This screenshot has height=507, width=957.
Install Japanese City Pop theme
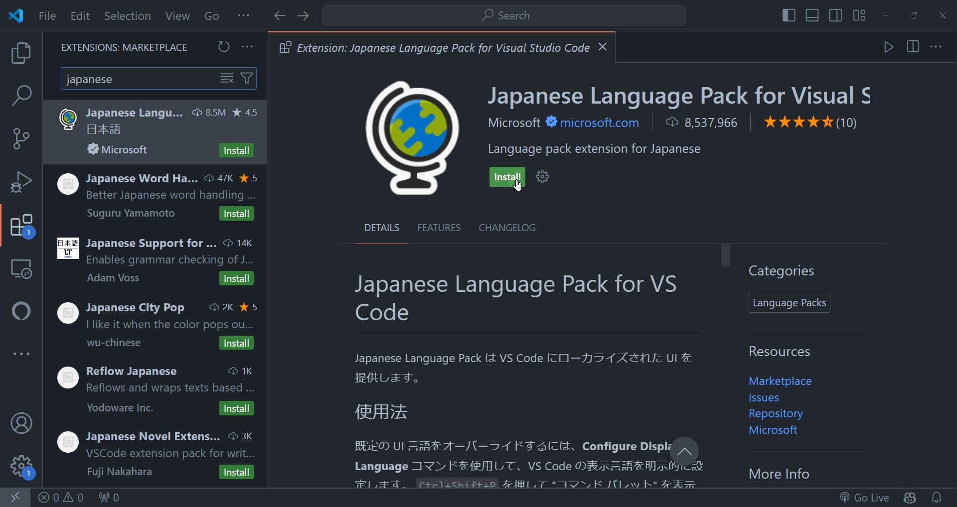(x=236, y=343)
